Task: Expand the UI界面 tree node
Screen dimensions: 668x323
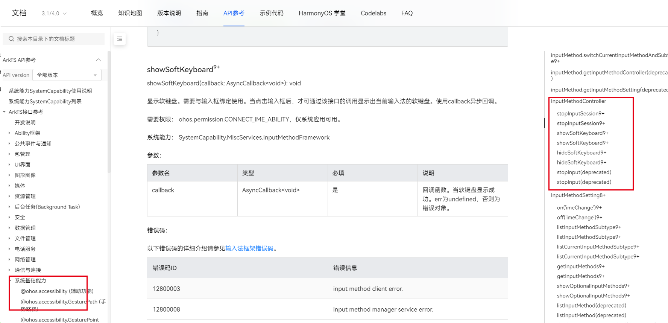Action: (x=9, y=165)
